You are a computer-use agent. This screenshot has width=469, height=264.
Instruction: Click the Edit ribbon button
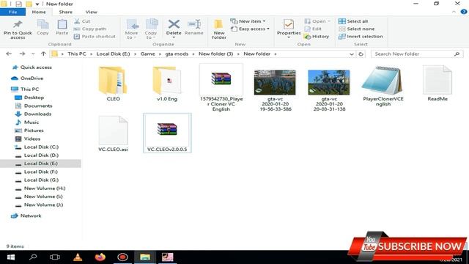point(313,29)
